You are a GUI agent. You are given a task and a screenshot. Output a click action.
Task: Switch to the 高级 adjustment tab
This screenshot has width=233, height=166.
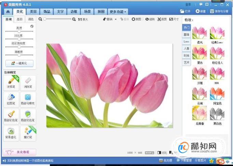pyautogui.click(x=19, y=19)
